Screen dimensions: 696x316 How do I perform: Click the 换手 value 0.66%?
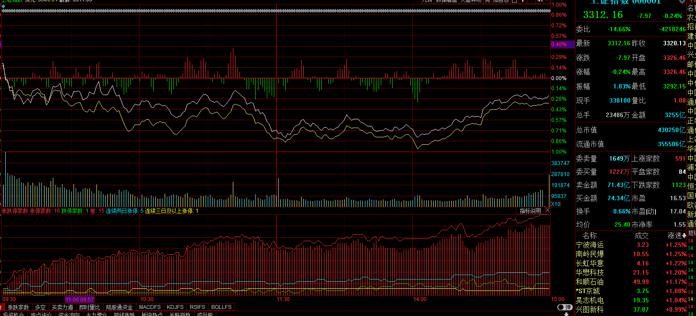[622, 211]
